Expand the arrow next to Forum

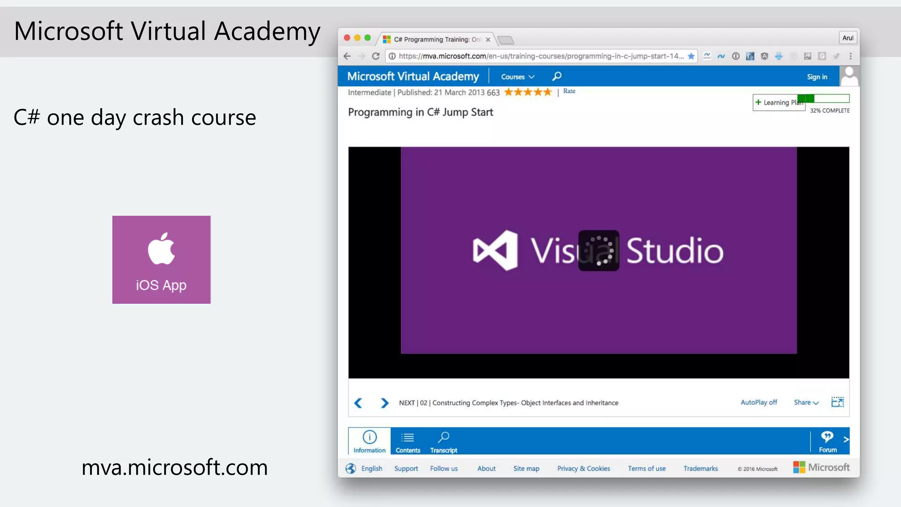[846, 439]
